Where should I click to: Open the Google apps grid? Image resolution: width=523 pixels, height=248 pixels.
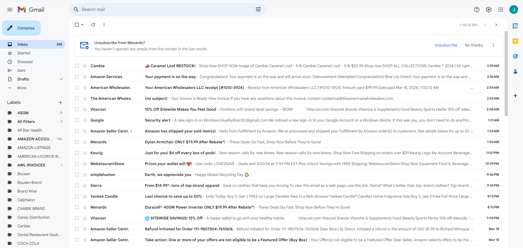[x=501, y=10]
